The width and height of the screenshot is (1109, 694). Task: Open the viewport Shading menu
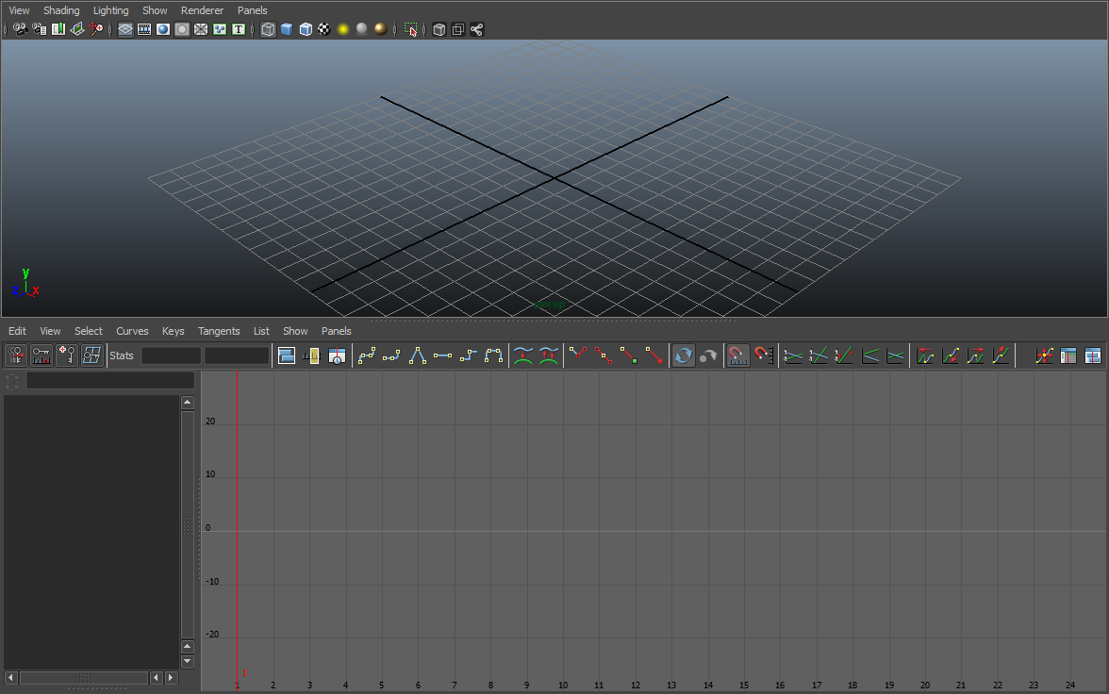[x=61, y=10]
